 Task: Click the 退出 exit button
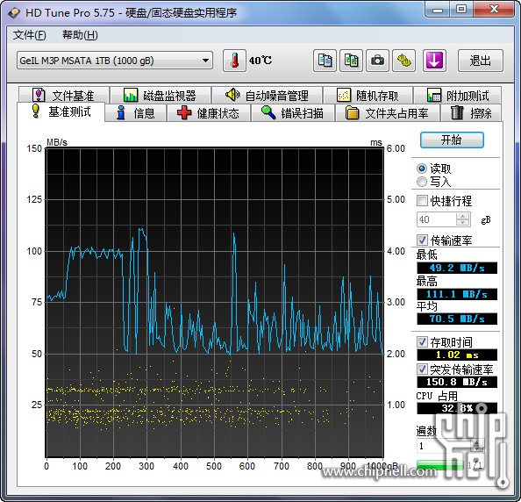coord(480,61)
